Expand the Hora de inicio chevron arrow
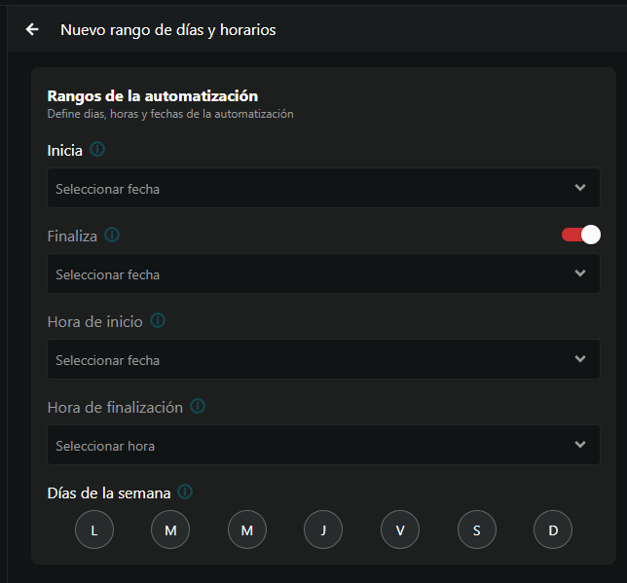 coord(580,359)
